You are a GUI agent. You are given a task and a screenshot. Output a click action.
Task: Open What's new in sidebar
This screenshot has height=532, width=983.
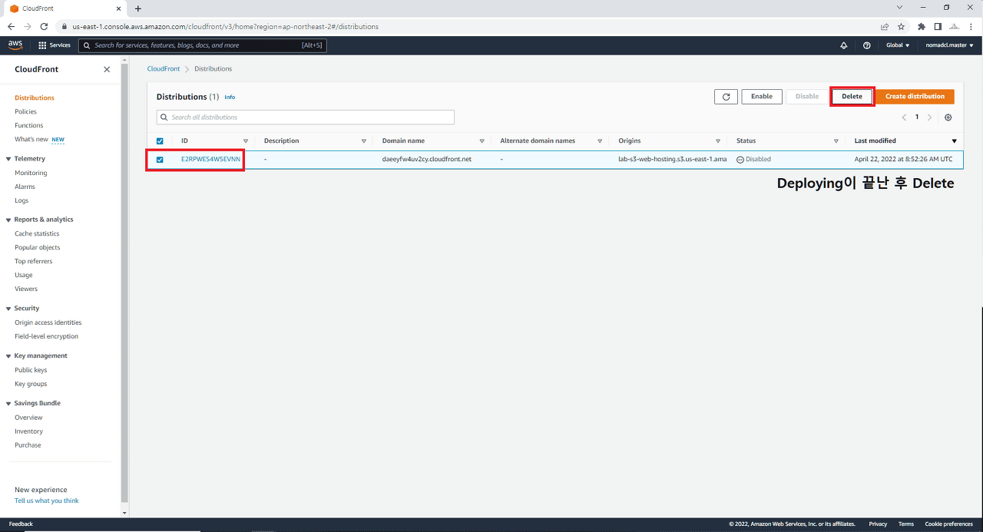[31, 140]
